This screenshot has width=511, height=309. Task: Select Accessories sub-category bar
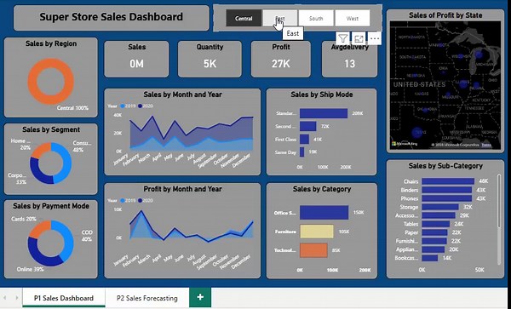click(x=439, y=215)
